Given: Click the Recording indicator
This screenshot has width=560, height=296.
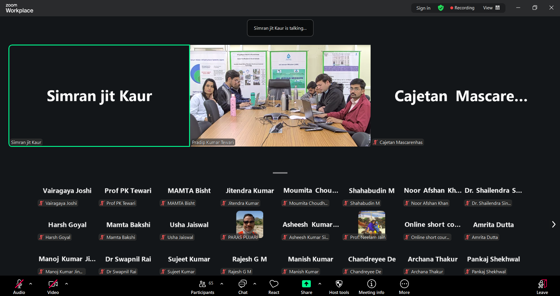Looking at the screenshot, I should point(462,8).
